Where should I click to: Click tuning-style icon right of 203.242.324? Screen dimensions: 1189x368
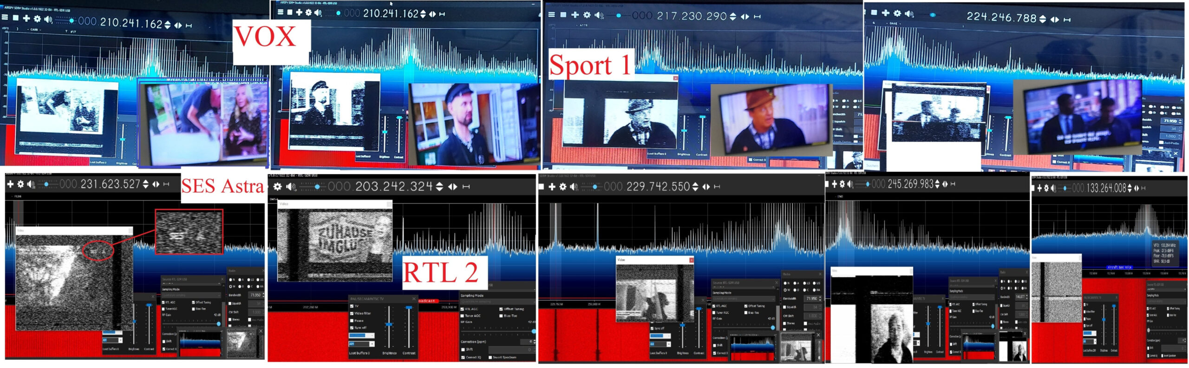click(x=466, y=186)
